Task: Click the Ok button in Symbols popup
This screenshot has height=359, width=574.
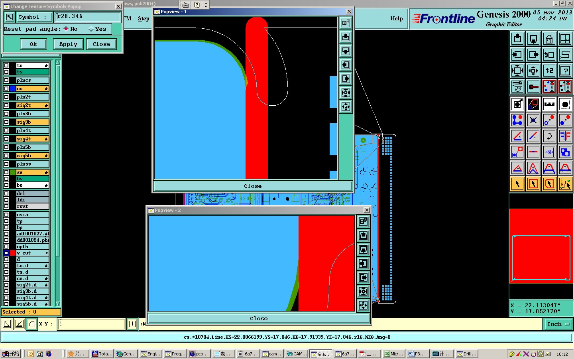Action: coord(33,44)
